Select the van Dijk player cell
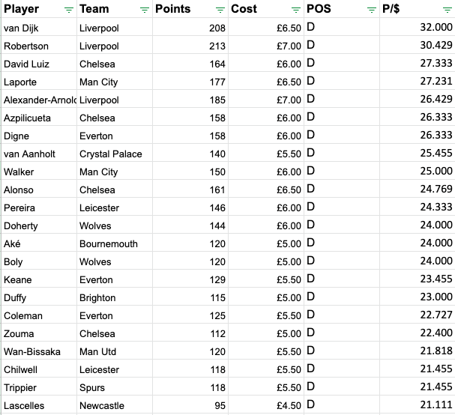Image resolution: width=455 pixels, height=415 pixels. pos(39,27)
